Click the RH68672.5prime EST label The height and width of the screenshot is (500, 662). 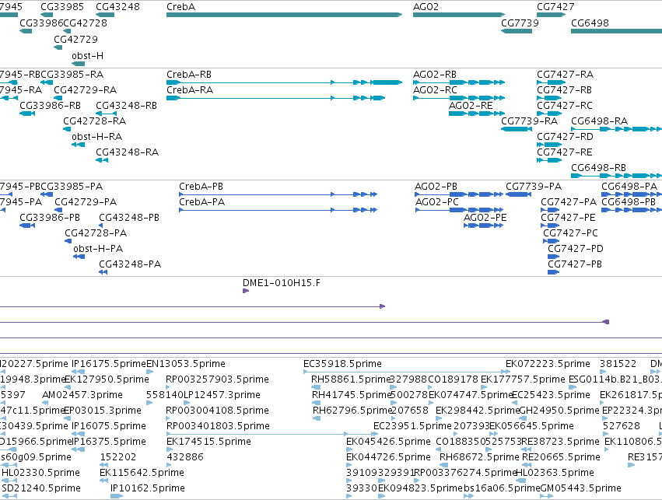479,457
